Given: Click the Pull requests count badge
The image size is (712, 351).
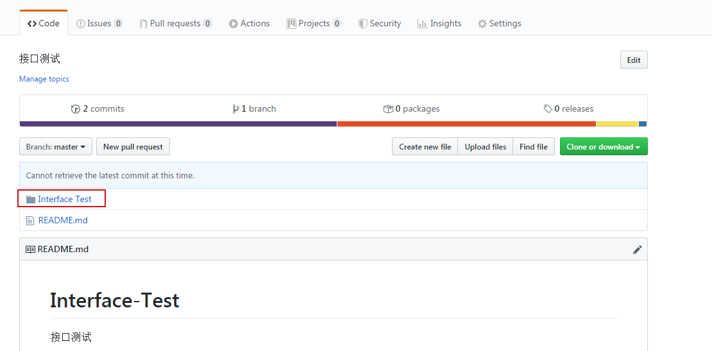Looking at the screenshot, I should (x=207, y=24).
